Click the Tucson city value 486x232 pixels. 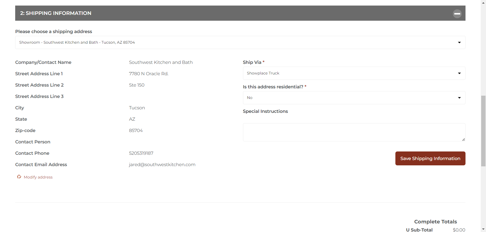pyautogui.click(x=137, y=108)
